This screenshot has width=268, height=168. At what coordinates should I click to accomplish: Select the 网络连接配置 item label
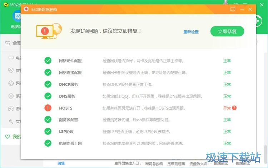point(70,73)
